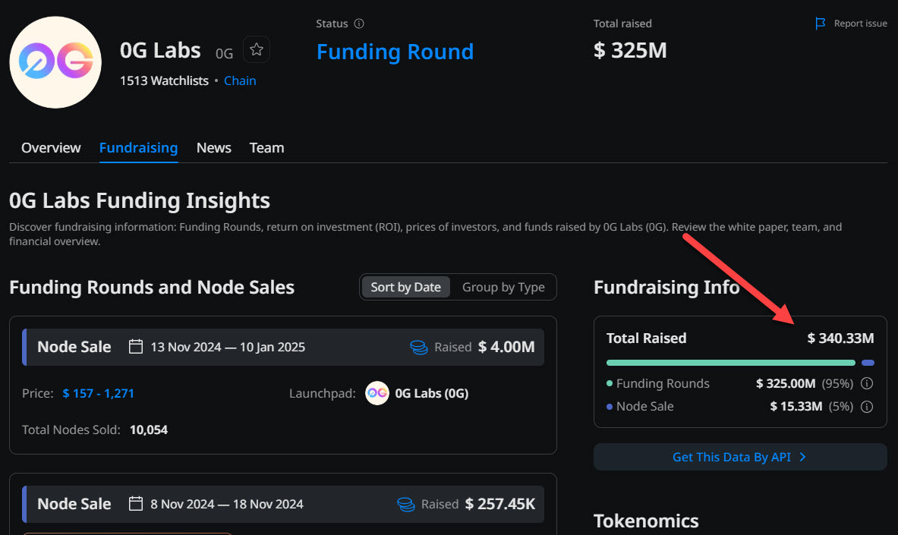Select Sort by Date toggle option
Screen dimensions: 898x535
405,287
